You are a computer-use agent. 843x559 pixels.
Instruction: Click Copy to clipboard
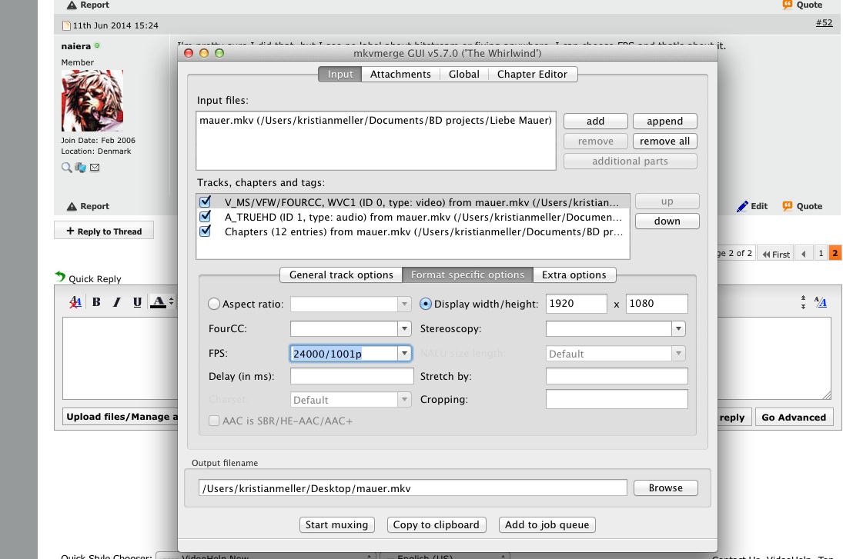[436, 524]
